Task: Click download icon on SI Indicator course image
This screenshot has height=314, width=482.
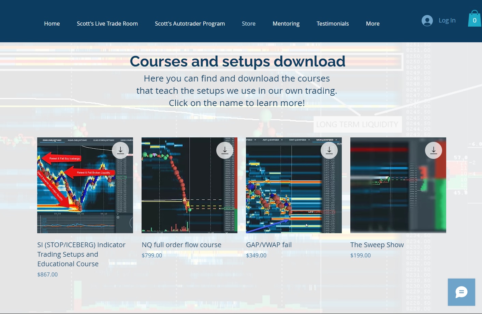Action: [120, 150]
